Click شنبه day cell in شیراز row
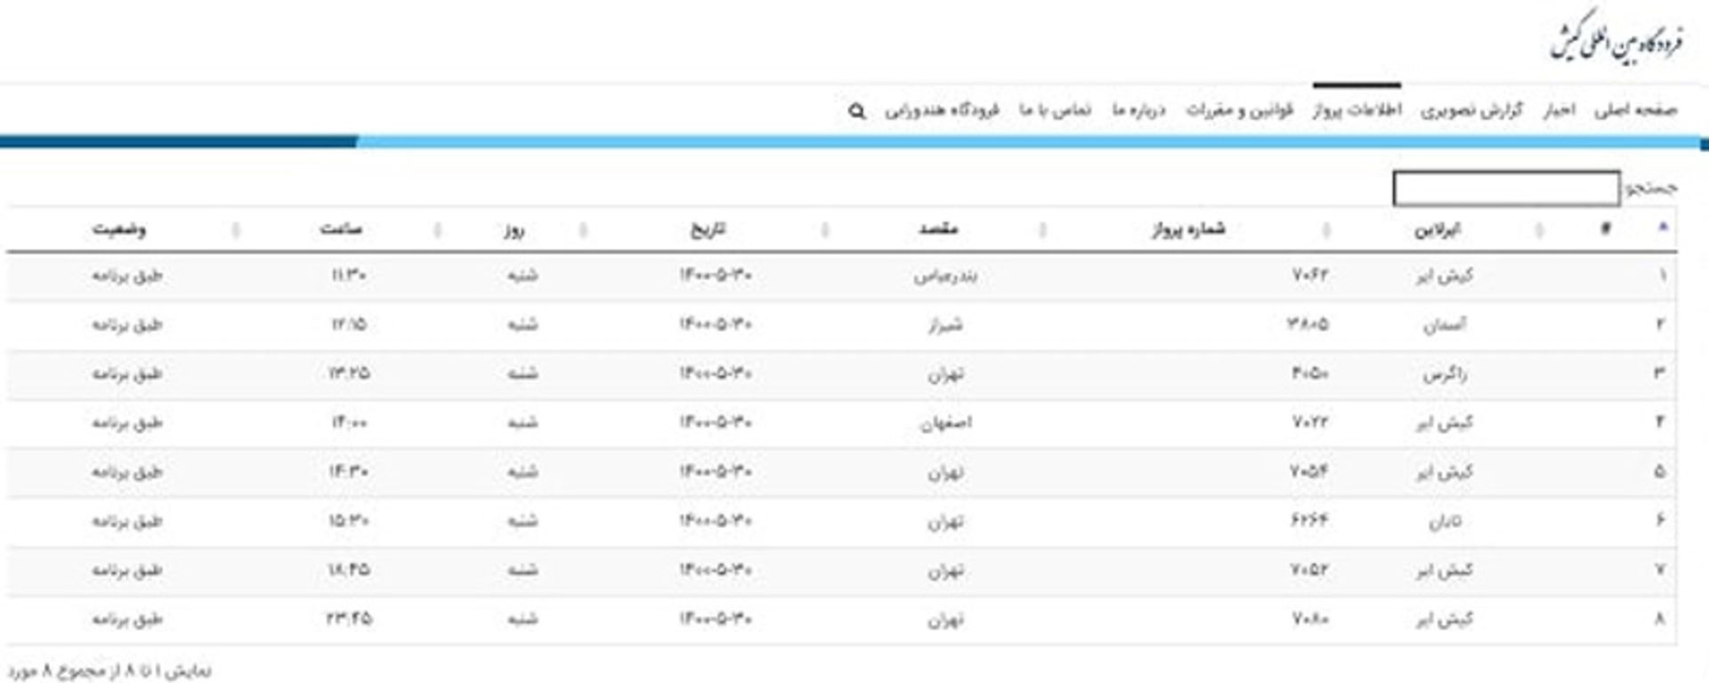Viewport: 1709px width, 683px height. (522, 325)
